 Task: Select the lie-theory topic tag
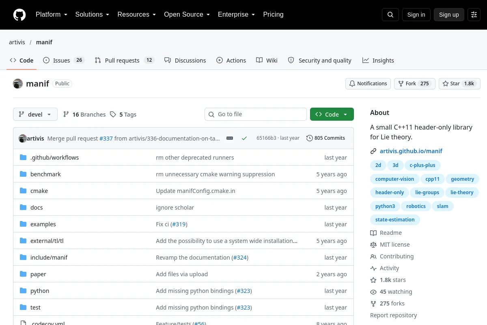(x=462, y=193)
